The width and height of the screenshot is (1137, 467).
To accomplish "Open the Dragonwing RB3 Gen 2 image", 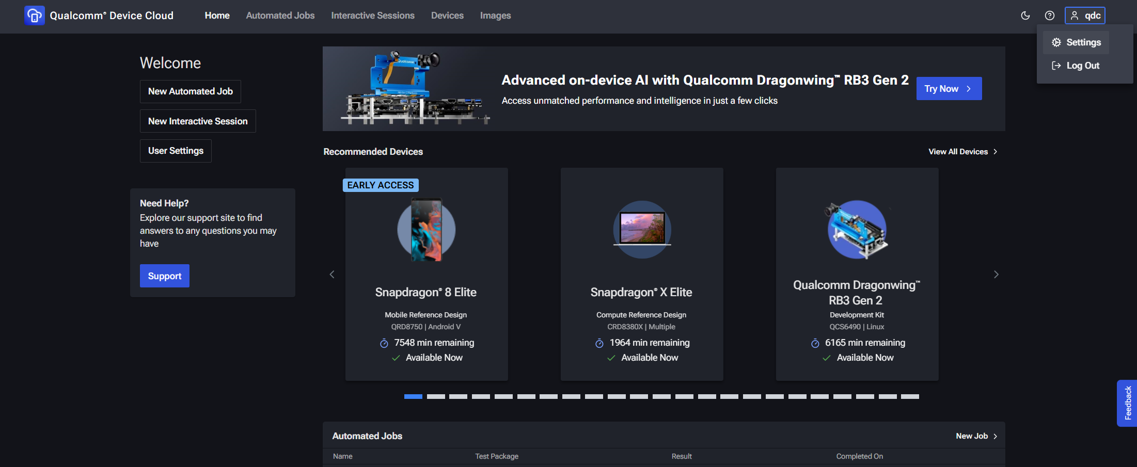I will tap(857, 230).
